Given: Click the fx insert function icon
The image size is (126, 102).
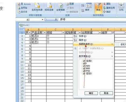Looking at the screenshot, I should click(56, 19).
